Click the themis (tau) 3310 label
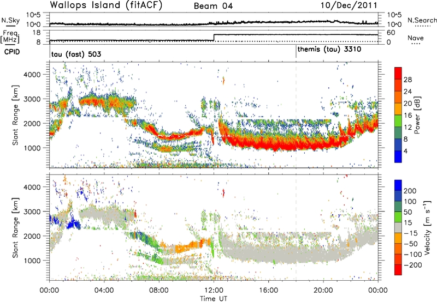Viewport: 437px width, 302px height. [x=329, y=50]
